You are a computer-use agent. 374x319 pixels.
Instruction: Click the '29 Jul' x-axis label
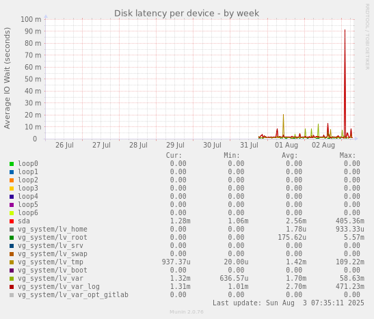[x=175, y=145]
